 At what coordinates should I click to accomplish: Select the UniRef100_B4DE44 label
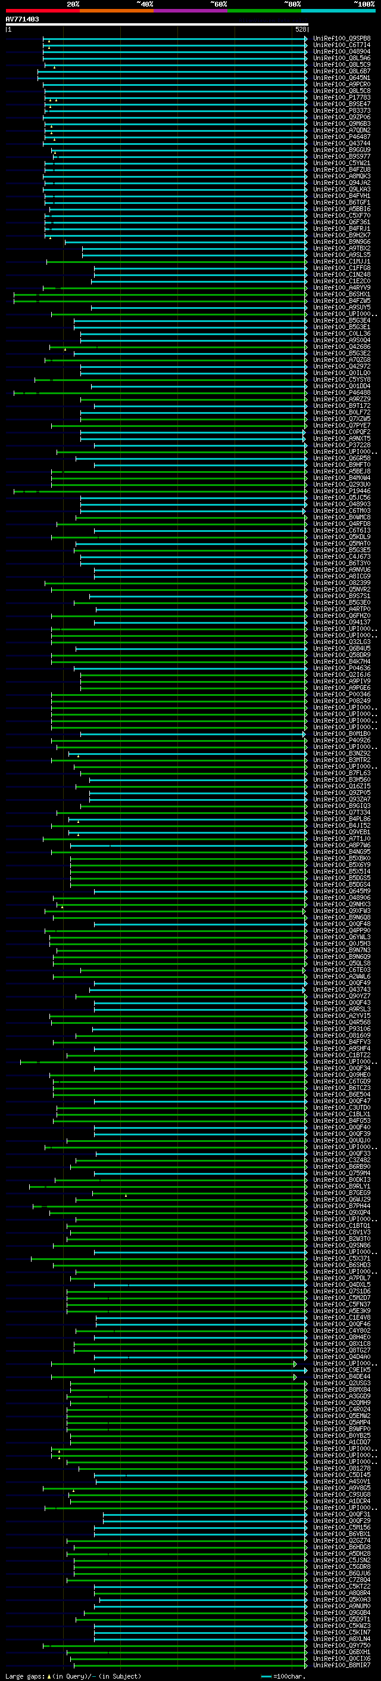click(x=342, y=1376)
